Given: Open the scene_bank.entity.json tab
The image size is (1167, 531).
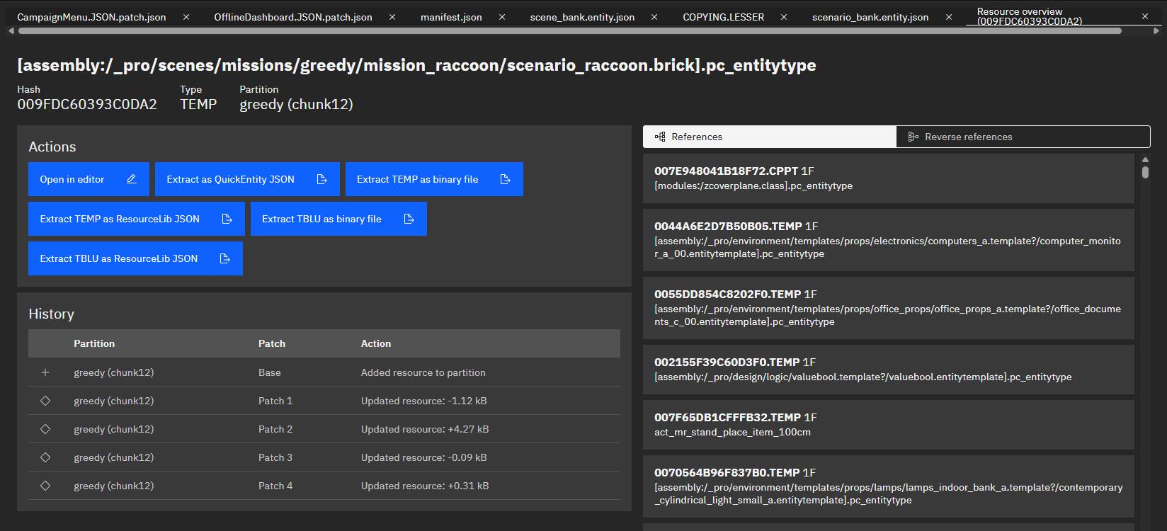Looking at the screenshot, I should [x=582, y=17].
